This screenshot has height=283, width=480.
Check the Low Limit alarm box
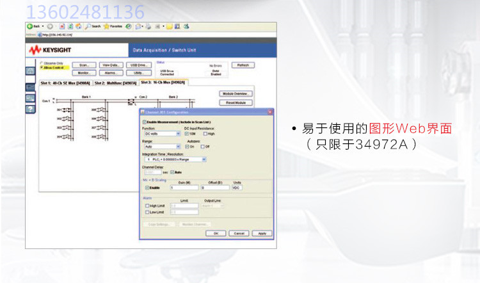pos(147,213)
